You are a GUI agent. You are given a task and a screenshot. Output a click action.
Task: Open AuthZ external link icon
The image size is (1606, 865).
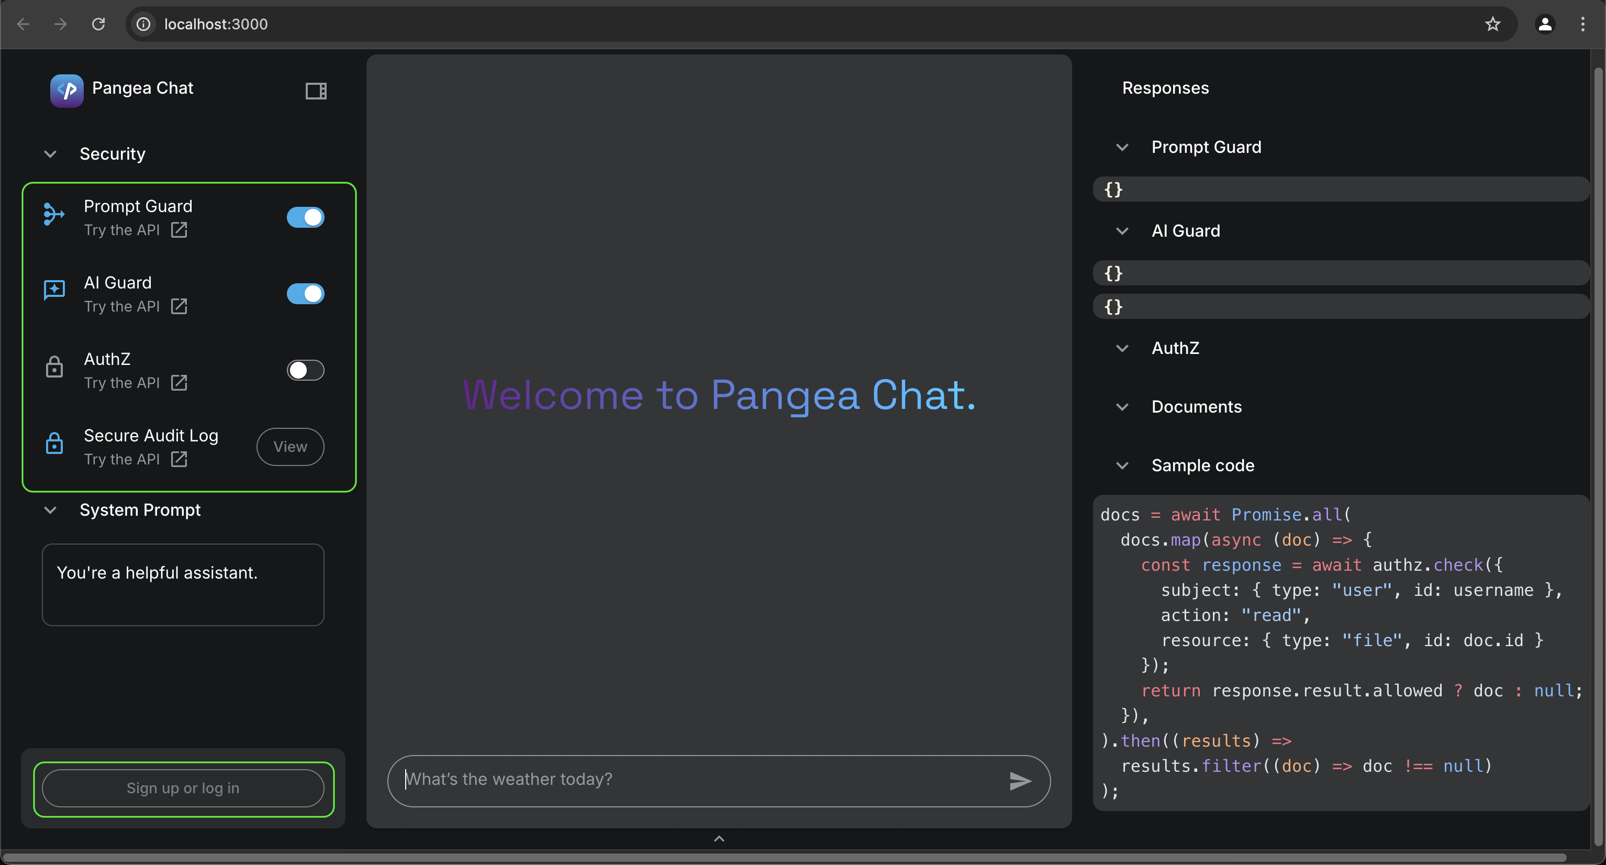pos(179,383)
